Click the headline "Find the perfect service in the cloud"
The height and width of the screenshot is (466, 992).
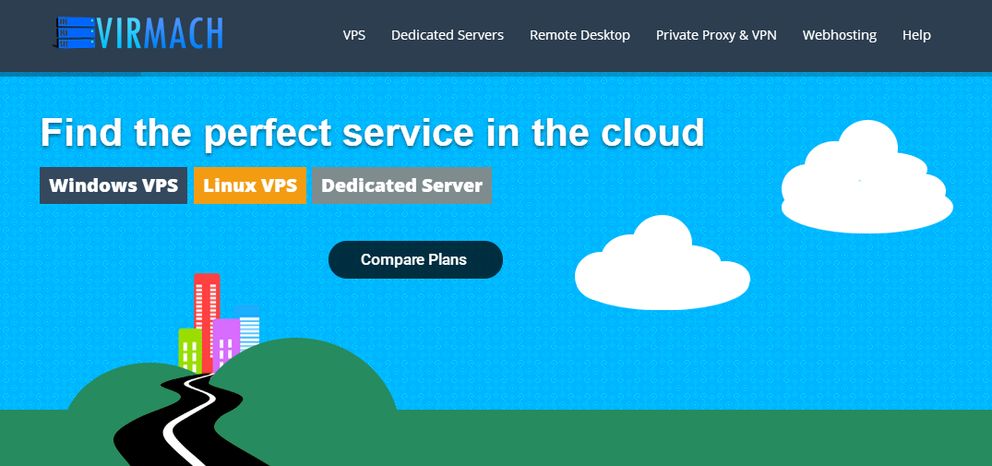click(x=372, y=132)
